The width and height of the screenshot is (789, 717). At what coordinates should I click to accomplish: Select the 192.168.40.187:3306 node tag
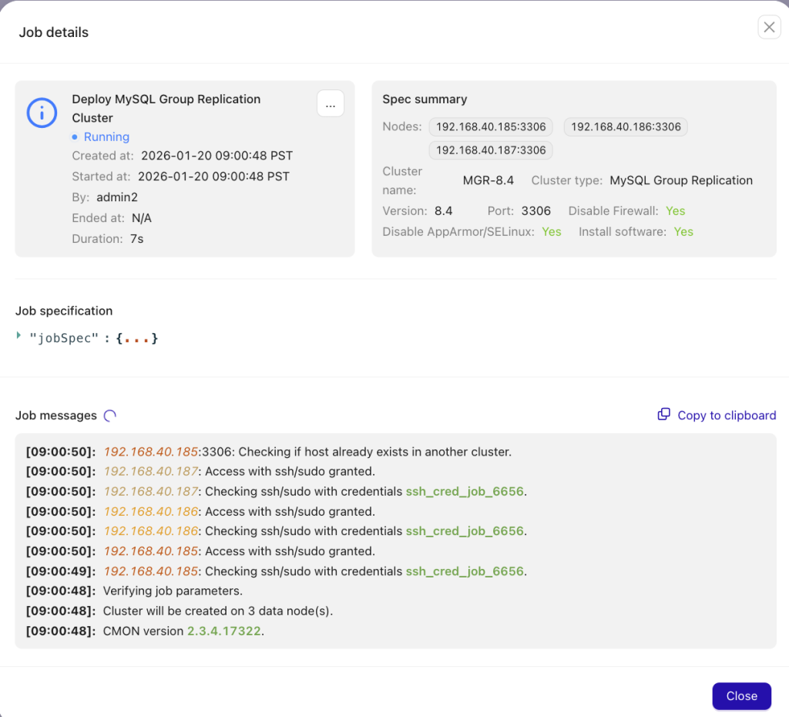coord(491,150)
